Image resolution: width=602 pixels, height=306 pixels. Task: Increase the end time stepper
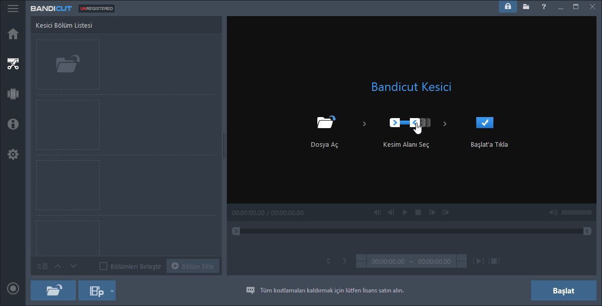pos(462,258)
